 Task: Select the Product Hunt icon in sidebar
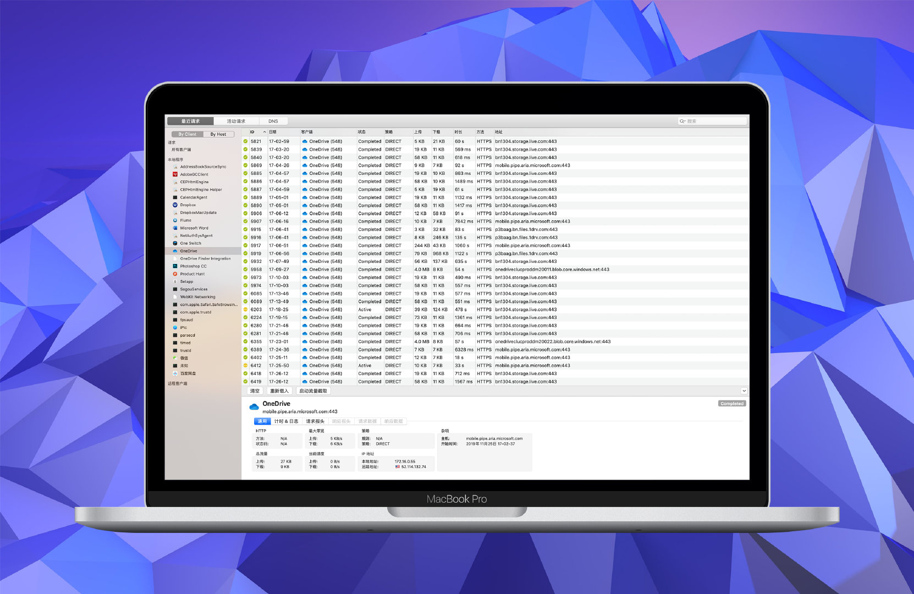(175, 274)
